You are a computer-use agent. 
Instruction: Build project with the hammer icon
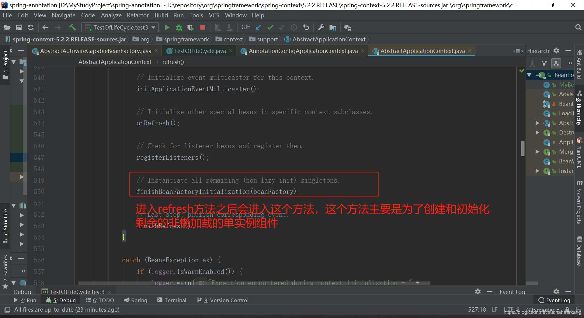point(72,28)
